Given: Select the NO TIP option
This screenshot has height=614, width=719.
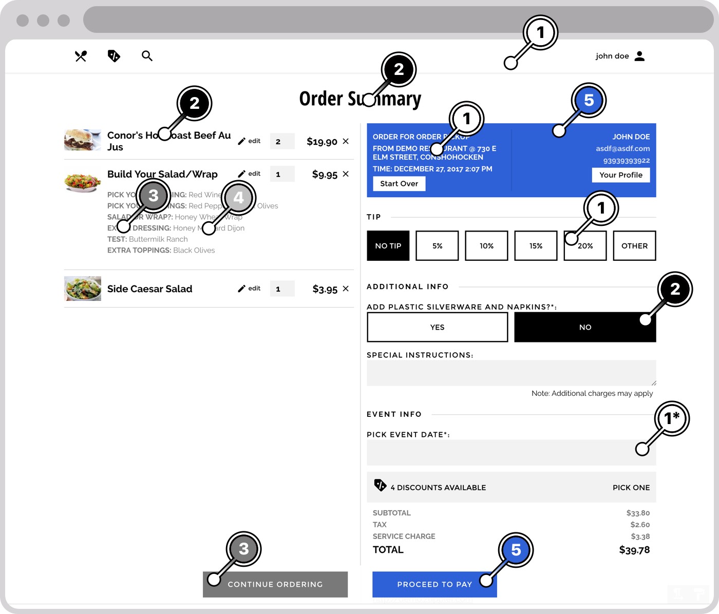Looking at the screenshot, I should pos(388,246).
